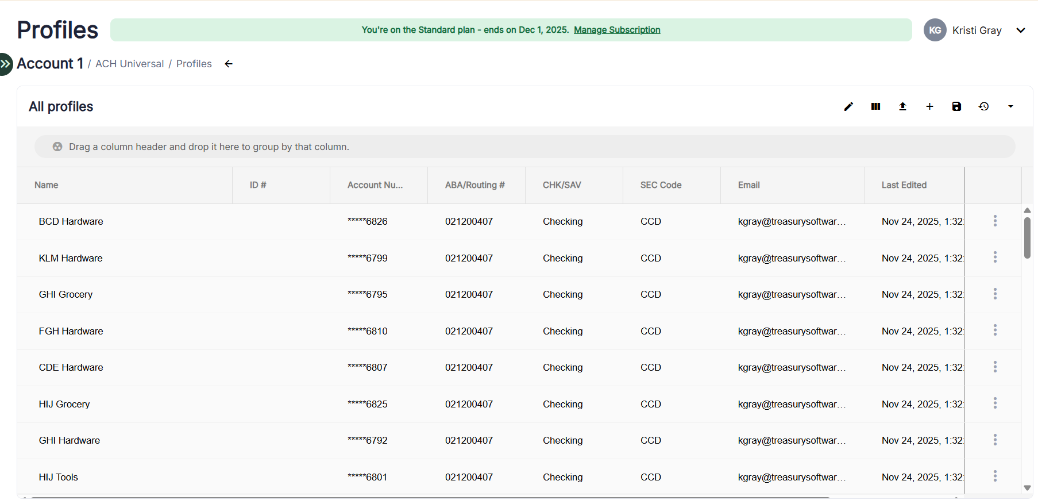Click the upload arrow icon
The height and width of the screenshot is (500, 1038).
pos(902,106)
